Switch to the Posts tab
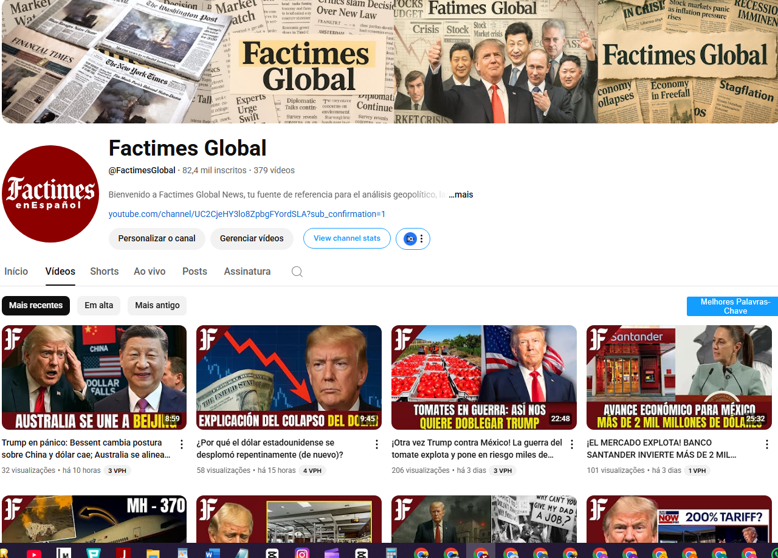 (x=194, y=271)
